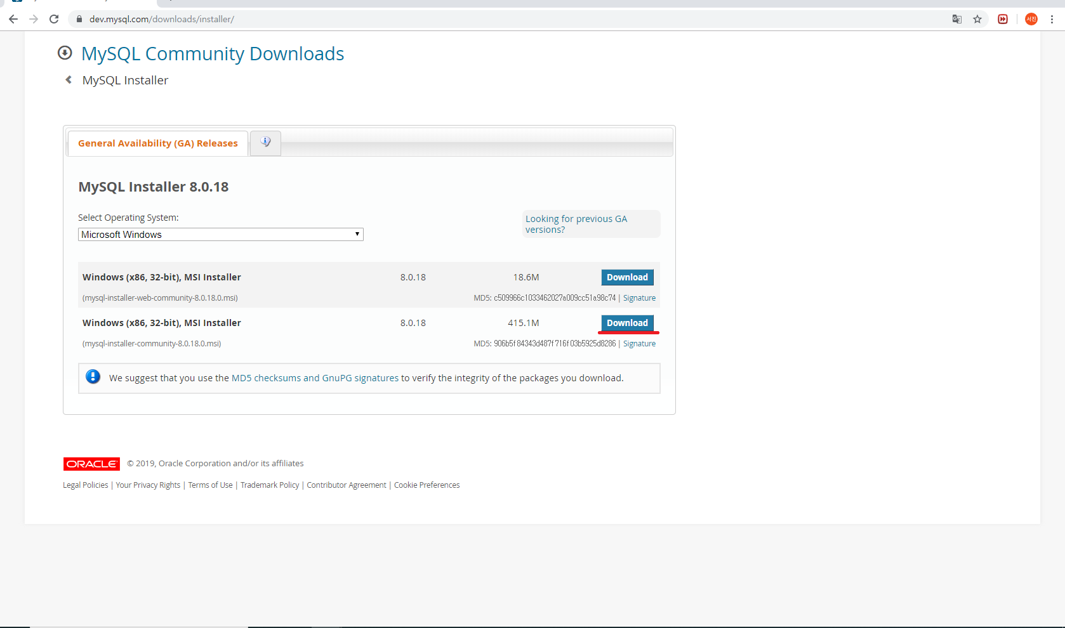Click the MD5 hash starting 906b5f84
The image size is (1065, 628).
pos(555,344)
